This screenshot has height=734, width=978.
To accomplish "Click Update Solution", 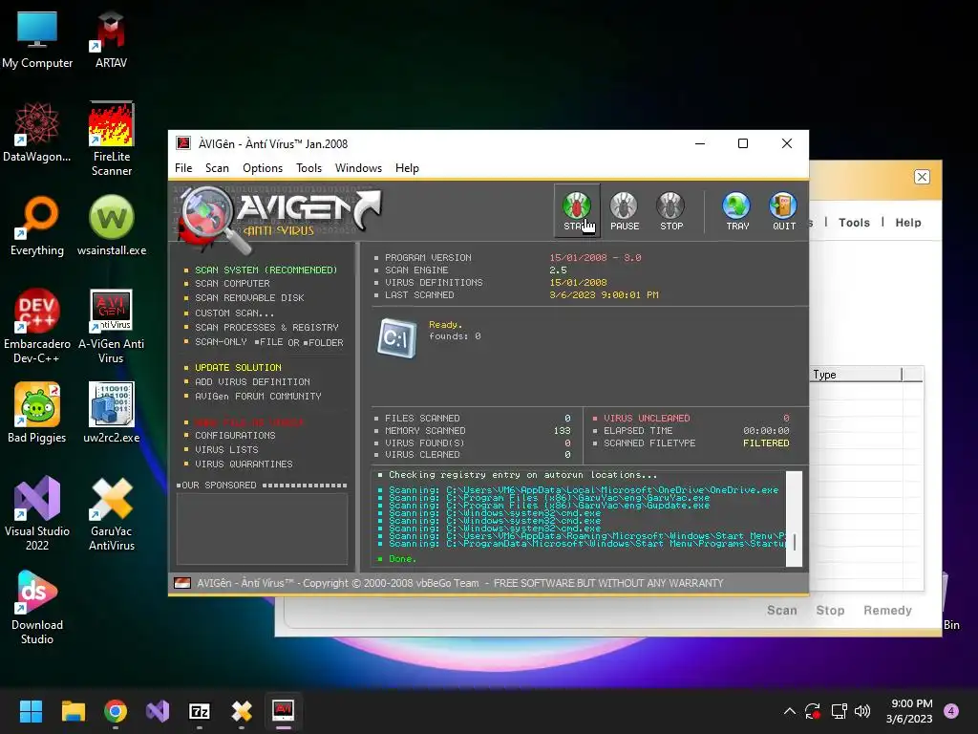I will (238, 368).
